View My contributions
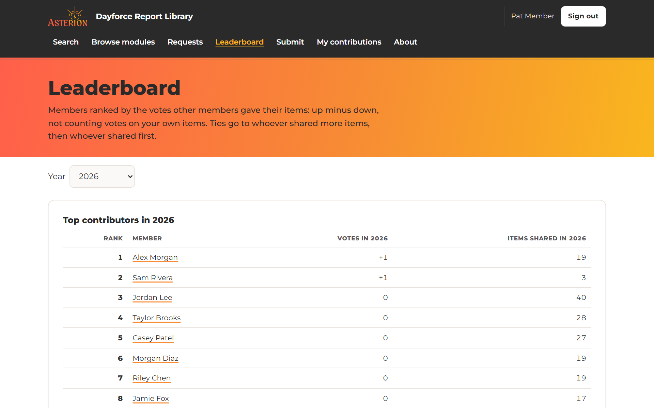This screenshot has width=654, height=408. (x=349, y=42)
